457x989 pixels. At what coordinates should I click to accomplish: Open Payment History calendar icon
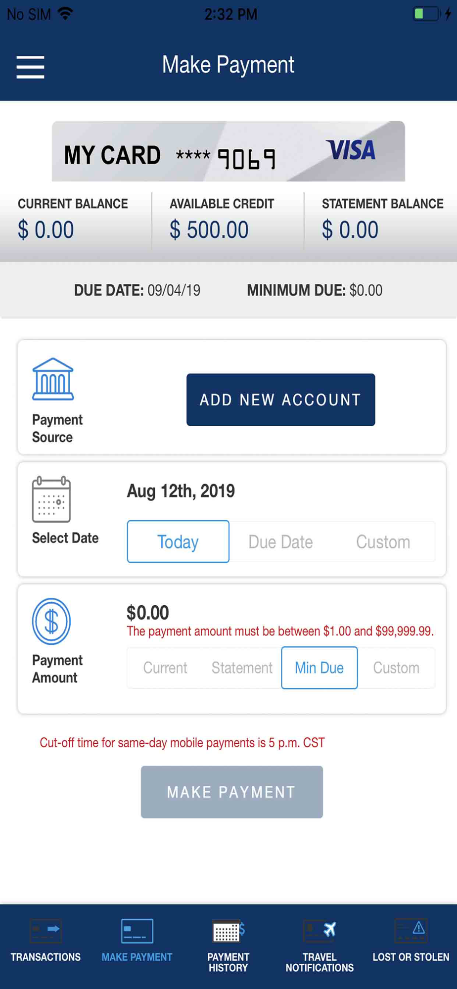tap(228, 931)
